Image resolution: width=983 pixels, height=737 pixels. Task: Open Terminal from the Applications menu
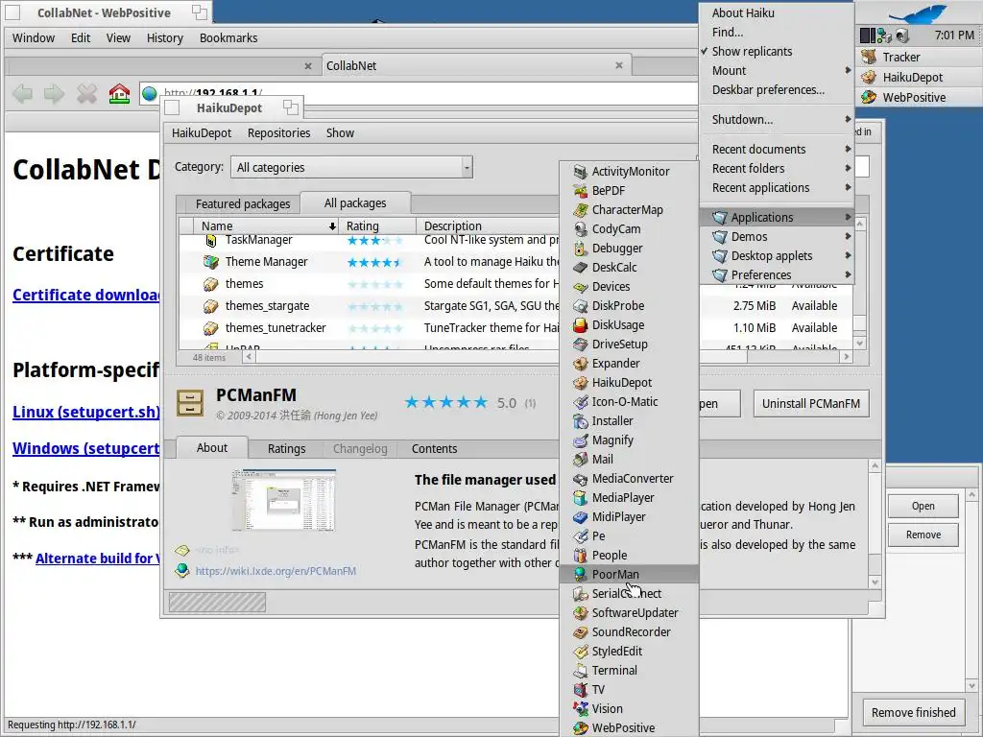click(x=629, y=671)
